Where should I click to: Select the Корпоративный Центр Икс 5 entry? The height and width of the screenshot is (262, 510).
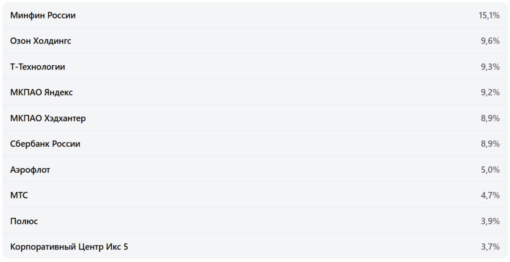(x=69, y=247)
